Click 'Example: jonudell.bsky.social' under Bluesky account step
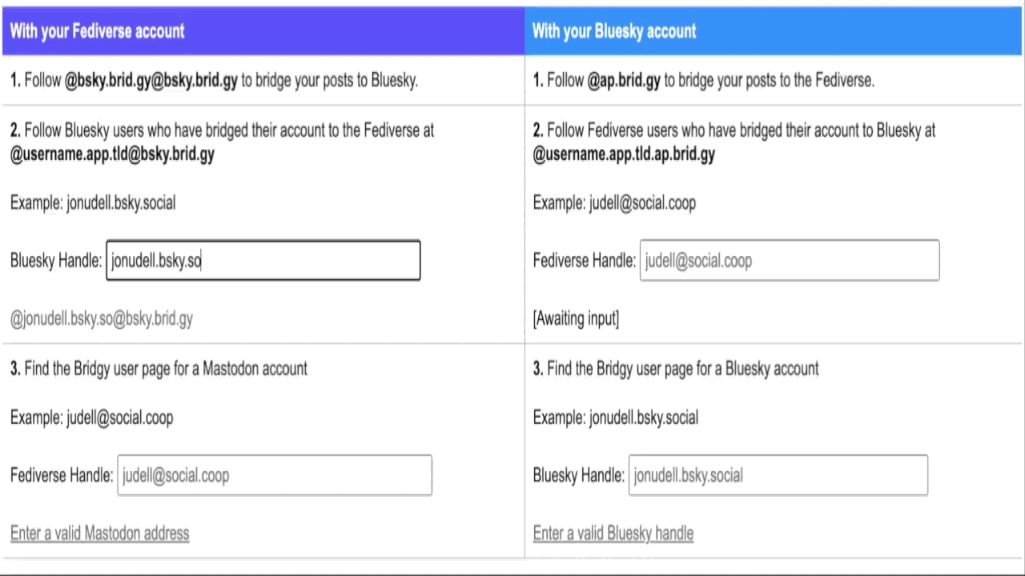This screenshot has height=576, width=1025. click(x=616, y=418)
